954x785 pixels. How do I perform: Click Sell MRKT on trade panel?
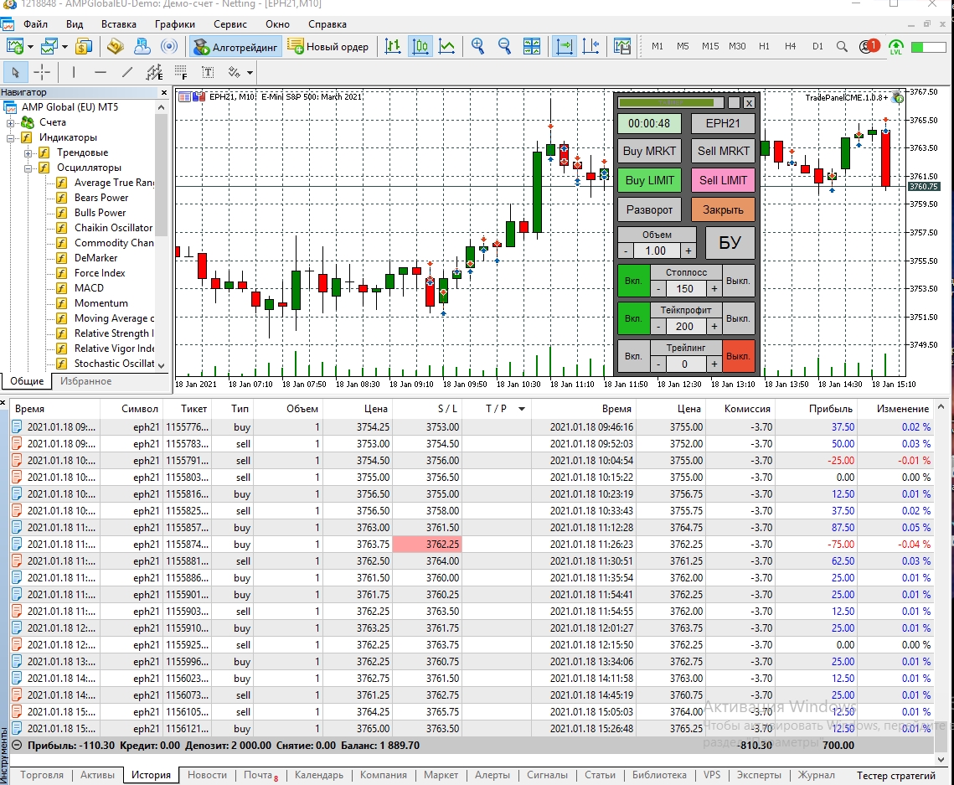(723, 151)
